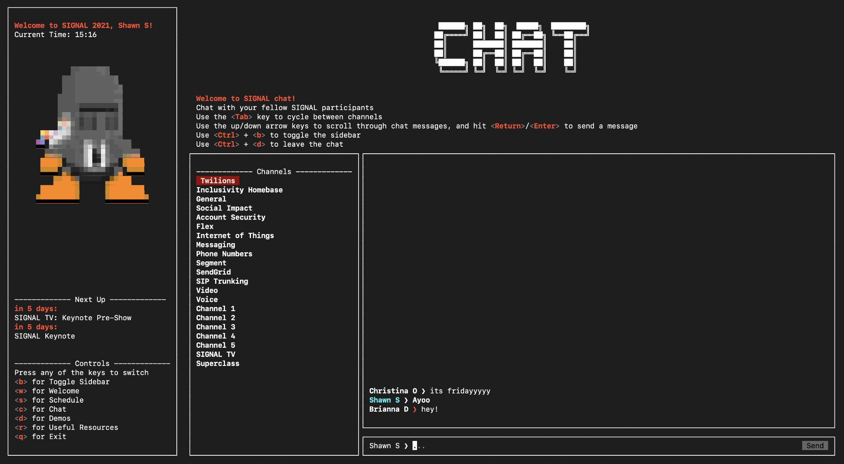This screenshot has height=464, width=844.
Task: Click the pixel-art avatar image
Action: coord(92,135)
